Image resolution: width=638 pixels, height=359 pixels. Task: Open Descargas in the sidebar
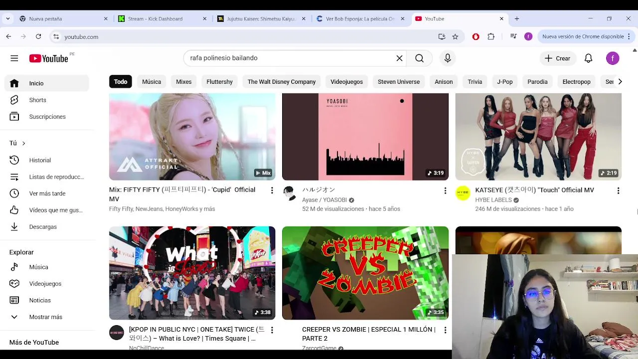tap(47, 227)
